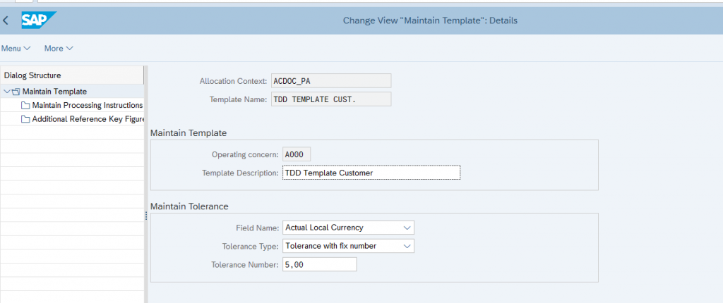Screen dimensions: 723x303
Task: Open the More menu
Action: 59,49
